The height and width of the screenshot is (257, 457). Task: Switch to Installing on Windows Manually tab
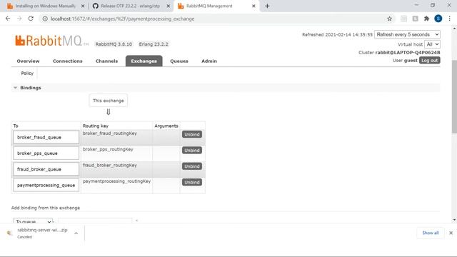[45, 6]
